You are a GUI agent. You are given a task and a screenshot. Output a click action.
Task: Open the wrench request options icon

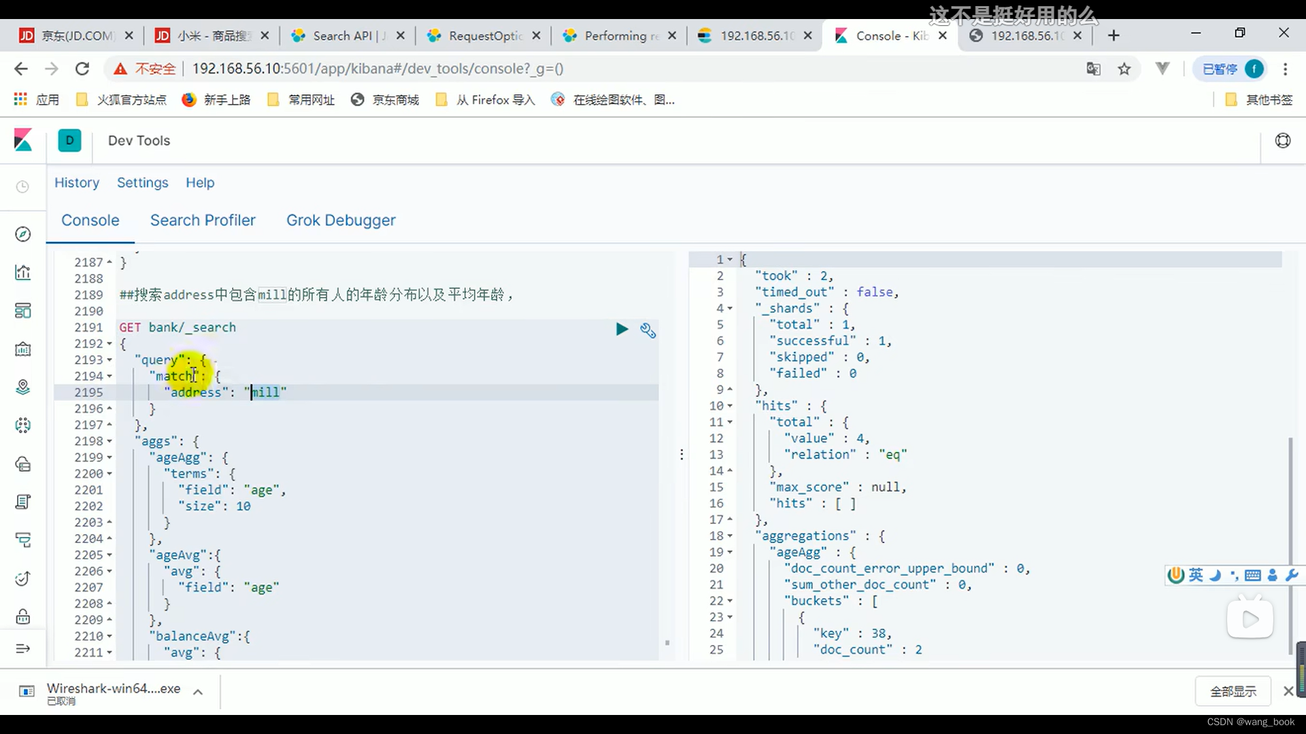[x=648, y=330]
